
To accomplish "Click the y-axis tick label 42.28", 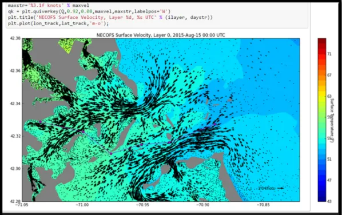I will [x=15, y=201].
